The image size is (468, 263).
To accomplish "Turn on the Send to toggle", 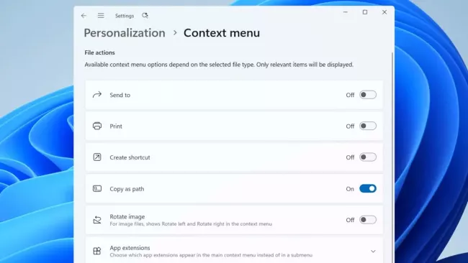I will pyautogui.click(x=368, y=95).
